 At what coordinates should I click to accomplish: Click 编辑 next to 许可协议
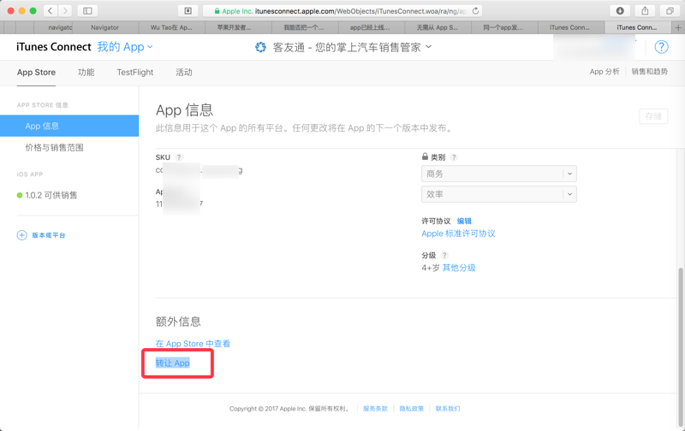[464, 221]
